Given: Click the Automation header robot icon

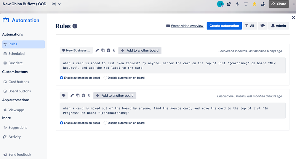Looking at the screenshot, I should [6, 20].
